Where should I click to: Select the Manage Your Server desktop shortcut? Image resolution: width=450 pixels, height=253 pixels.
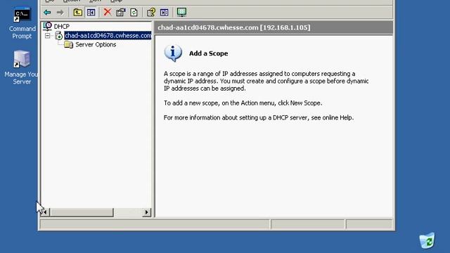[x=22, y=67]
